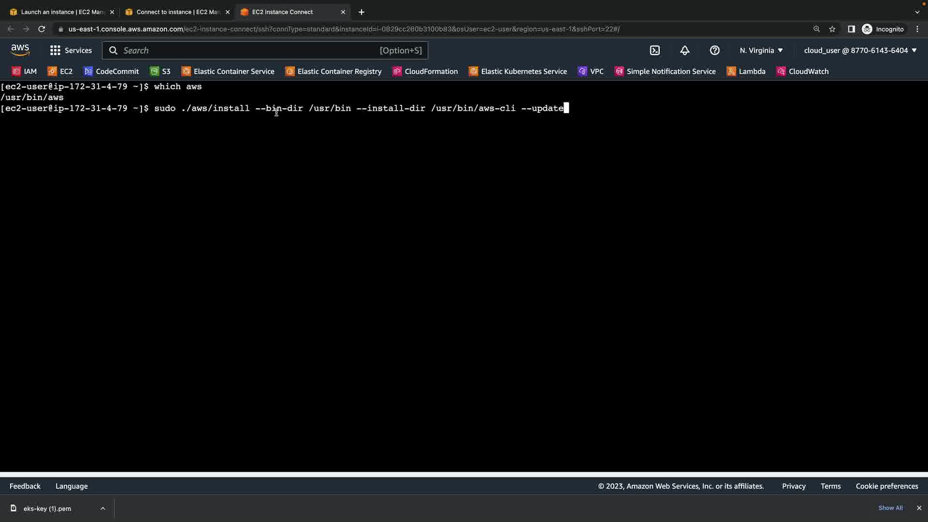This screenshot has height=522, width=928.
Task: Switch to the Connect to instance tab
Action: (177, 12)
